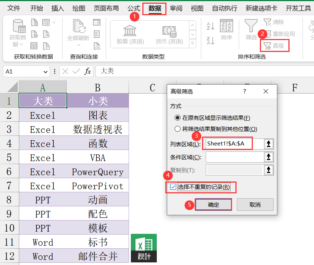The image size is (314, 265).
Task: Click the help question mark in 高级筛选
Action: [x=245, y=91]
